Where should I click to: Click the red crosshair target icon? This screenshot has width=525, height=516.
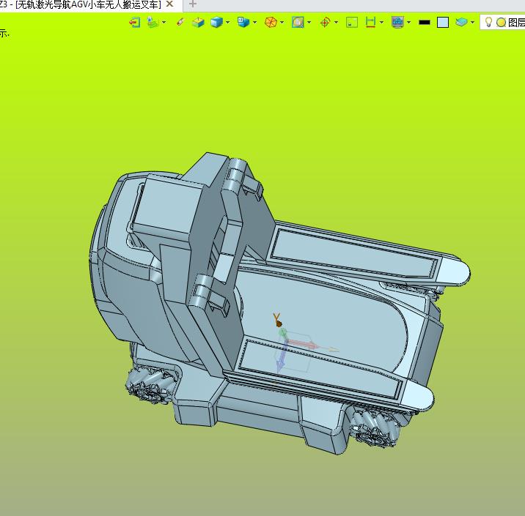pyautogui.click(x=325, y=23)
